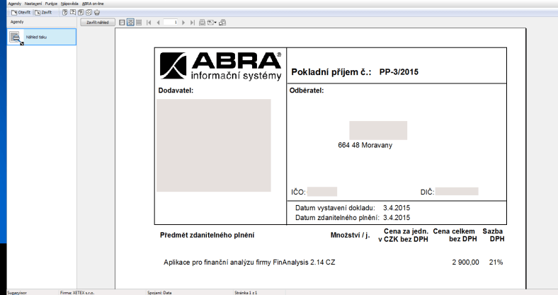The height and width of the screenshot is (295, 558).
Task: Open the Agendy menu
Action: [15, 4]
